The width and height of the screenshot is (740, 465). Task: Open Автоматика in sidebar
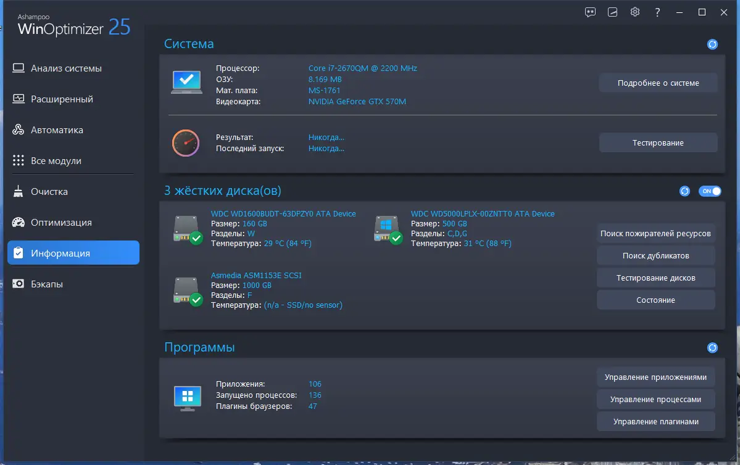coord(73,130)
